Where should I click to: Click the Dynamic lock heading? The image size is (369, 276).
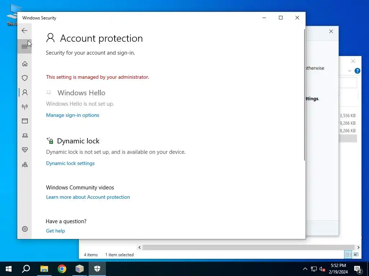tap(78, 141)
